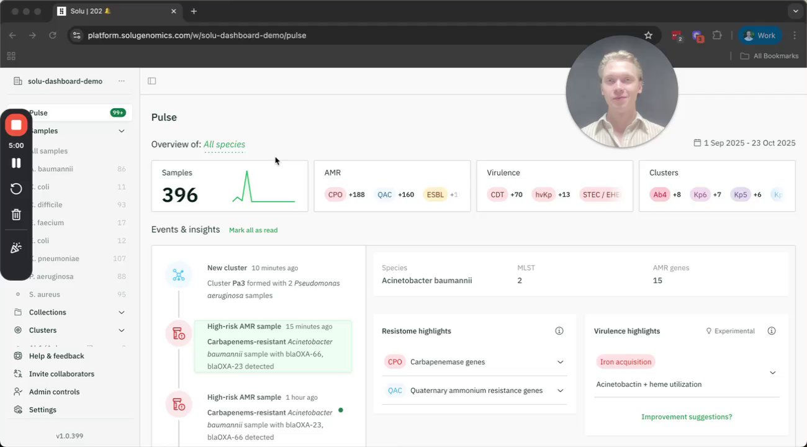The width and height of the screenshot is (807, 447).
Task: Open the tab search dropdown arrow
Action: click(795, 11)
